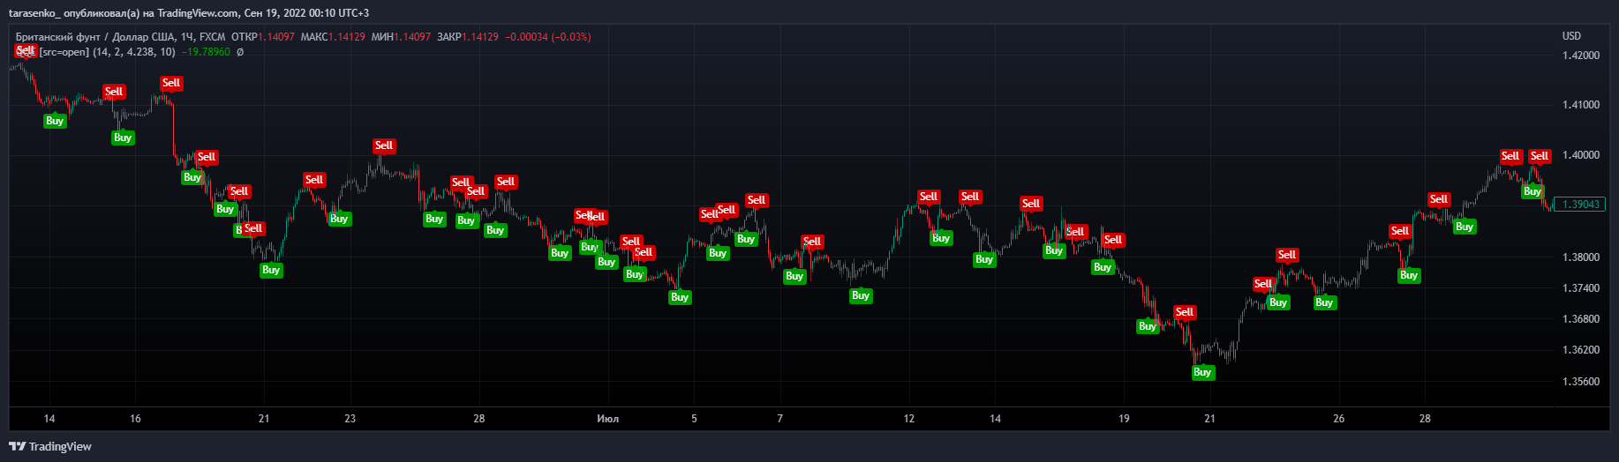Click the TradingView logo at bottom
This screenshot has width=1619, height=462.
pos(50,446)
